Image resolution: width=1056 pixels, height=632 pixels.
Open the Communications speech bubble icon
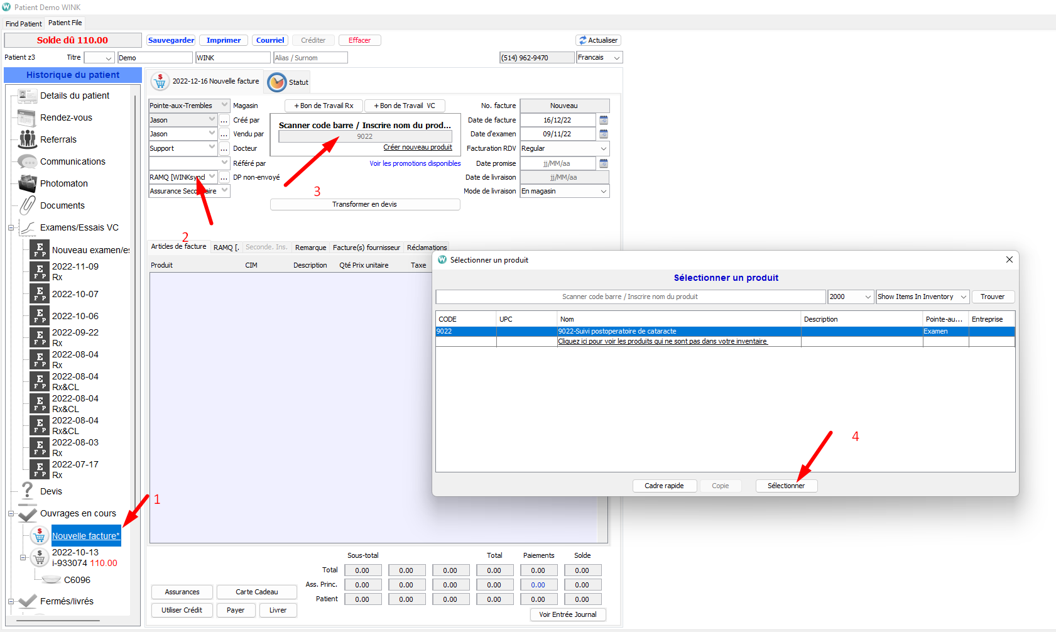click(x=27, y=161)
